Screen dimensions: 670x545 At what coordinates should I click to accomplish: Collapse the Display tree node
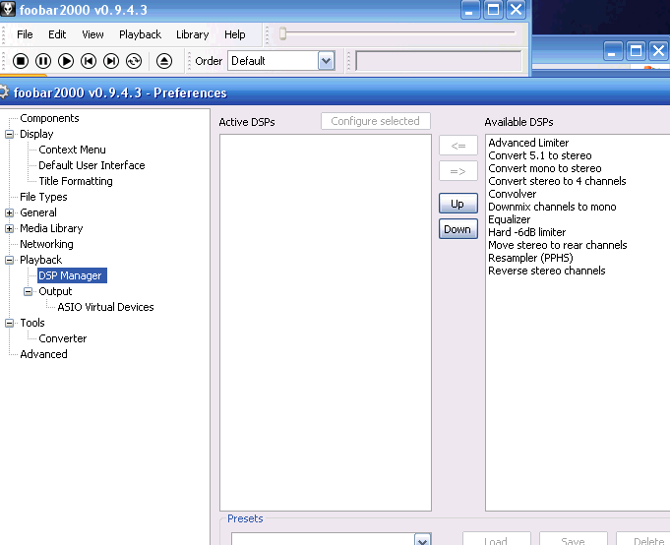[x=9, y=134]
